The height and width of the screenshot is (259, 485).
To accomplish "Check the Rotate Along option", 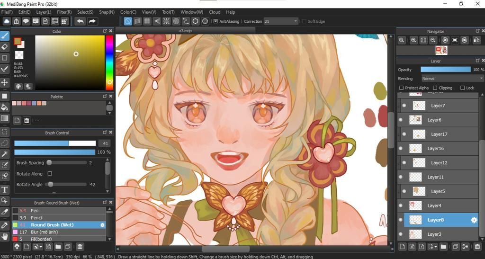I will tap(50, 174).
